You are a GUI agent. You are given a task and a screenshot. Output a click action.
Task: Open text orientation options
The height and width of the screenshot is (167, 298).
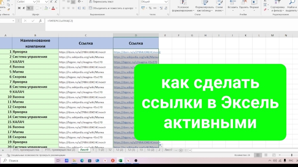click(x=80, y=2)
